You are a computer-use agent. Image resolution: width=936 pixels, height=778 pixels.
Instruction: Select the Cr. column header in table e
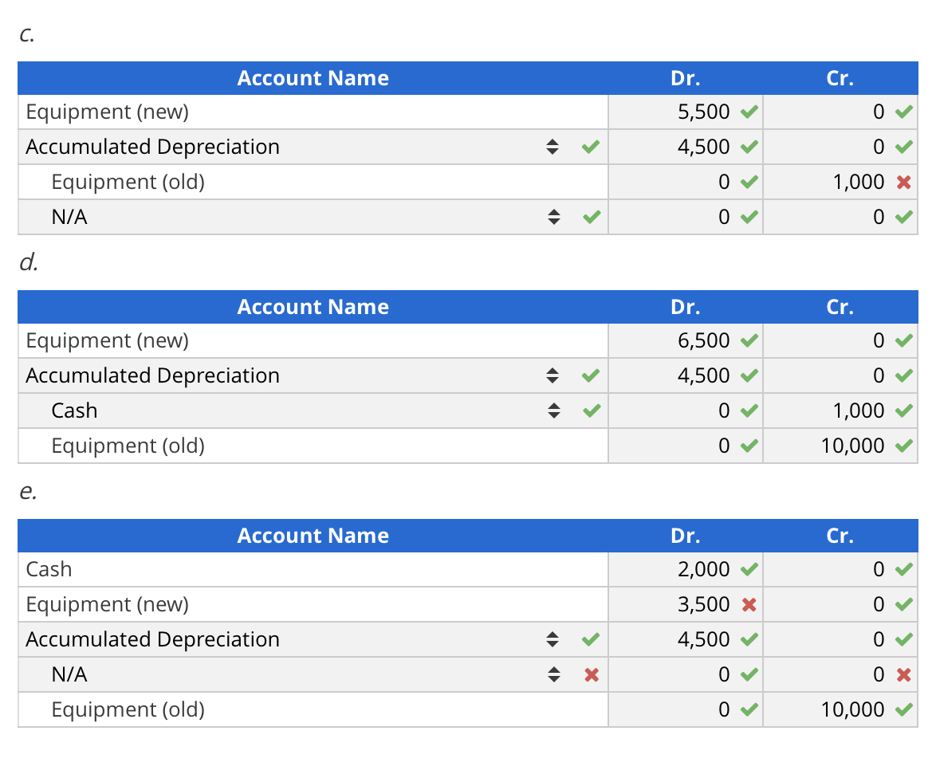(x=840, y=536)
